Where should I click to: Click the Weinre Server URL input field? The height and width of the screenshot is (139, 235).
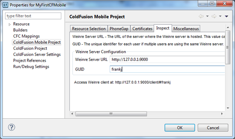[167, 59]
